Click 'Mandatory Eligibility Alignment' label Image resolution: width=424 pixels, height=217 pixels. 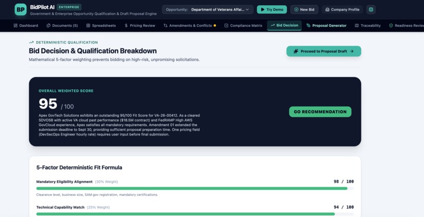[64, 182]
